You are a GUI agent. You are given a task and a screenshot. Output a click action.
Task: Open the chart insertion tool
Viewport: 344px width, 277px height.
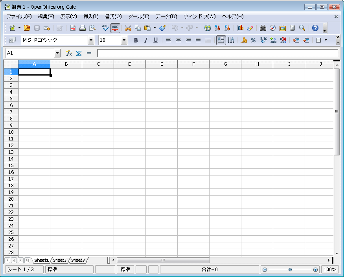coord(240,28)
